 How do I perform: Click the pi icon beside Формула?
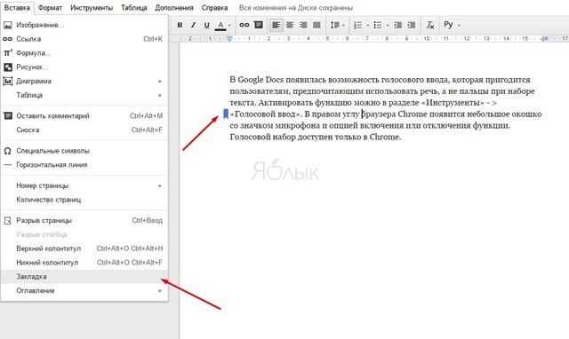8,53
